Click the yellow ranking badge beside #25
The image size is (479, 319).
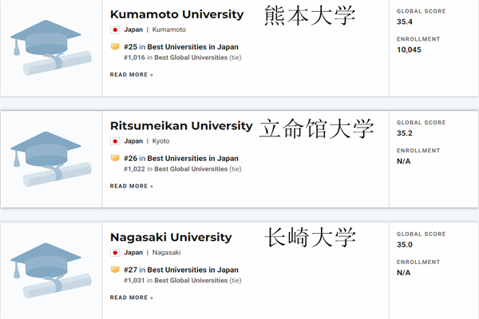115,47
